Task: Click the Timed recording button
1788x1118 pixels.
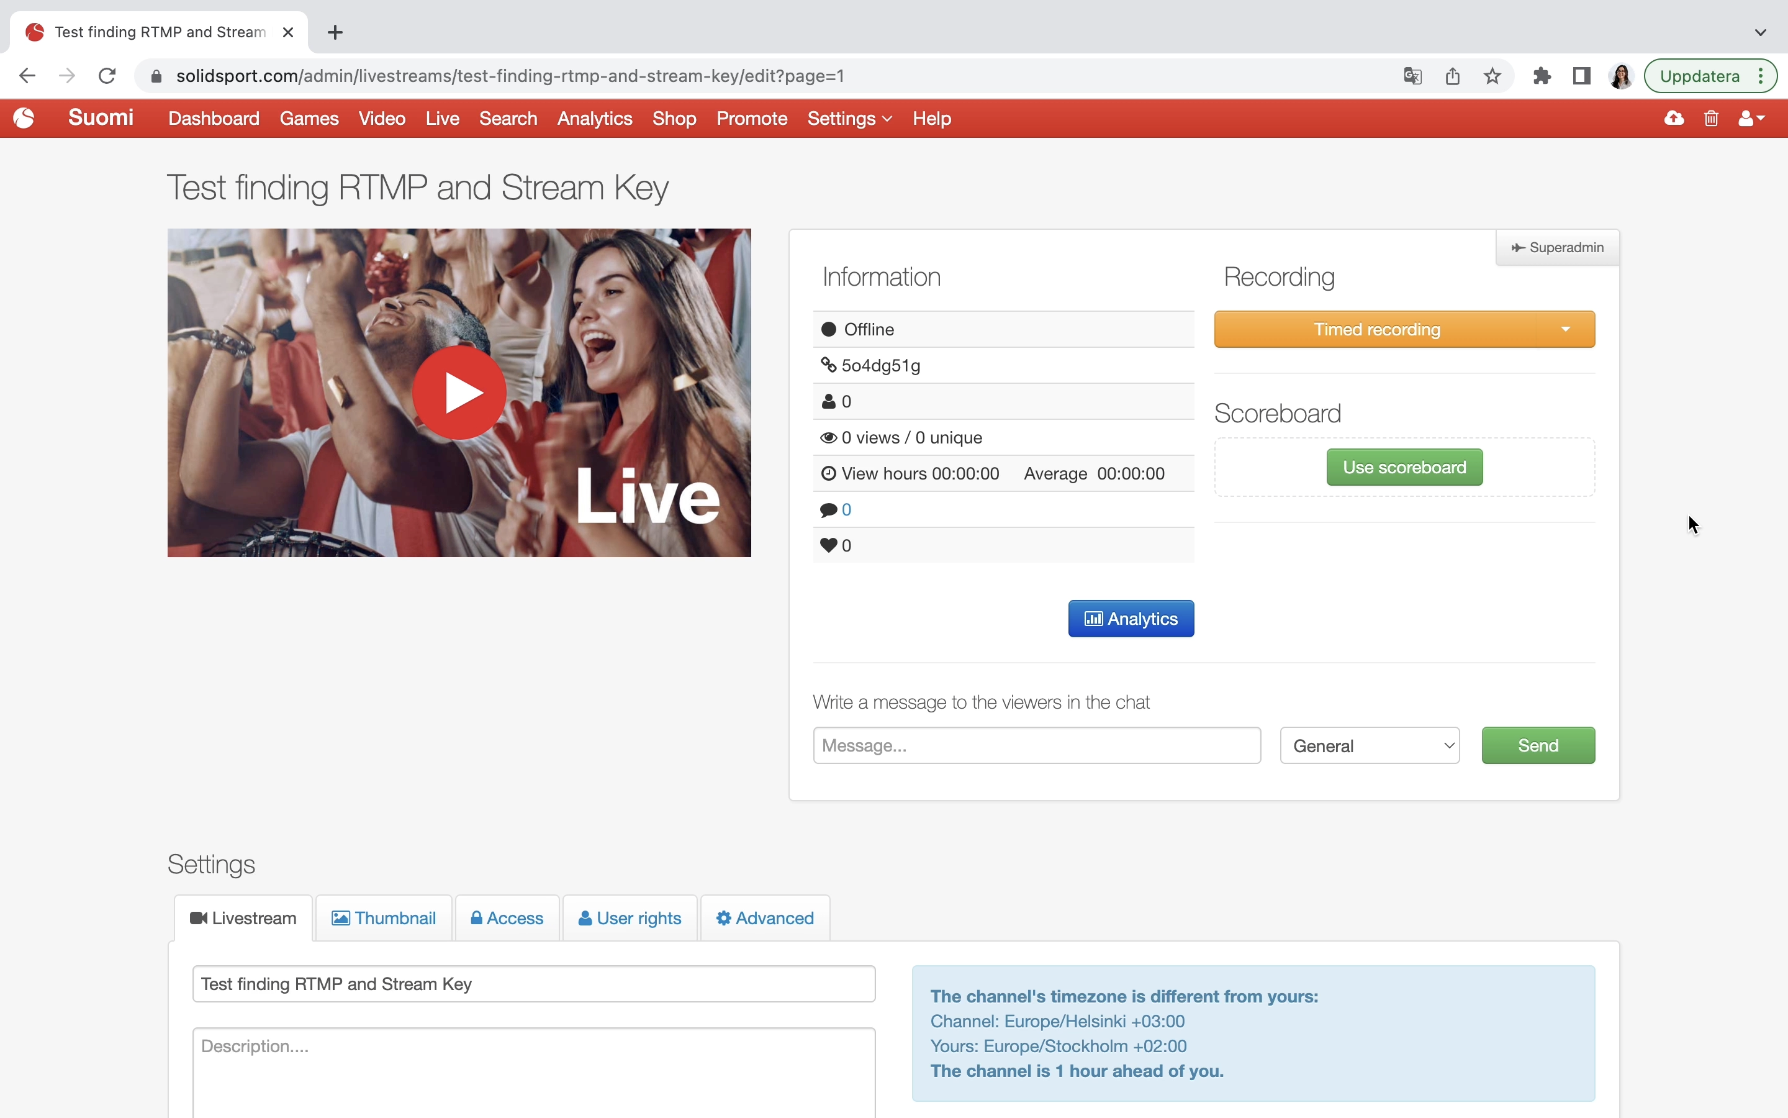Action: [x=1376, y=329]
